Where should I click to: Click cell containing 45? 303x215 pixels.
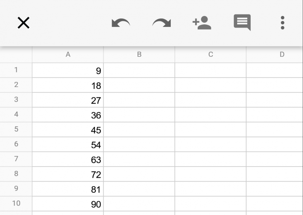(x=68, y=130)
